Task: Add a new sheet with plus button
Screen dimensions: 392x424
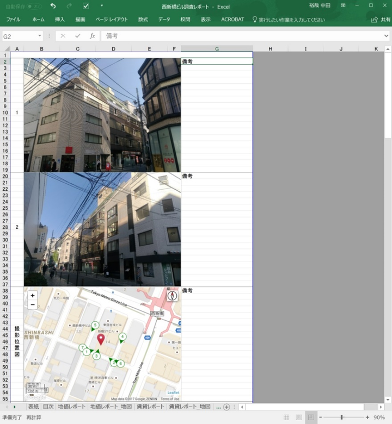Action: coord(226,407)
